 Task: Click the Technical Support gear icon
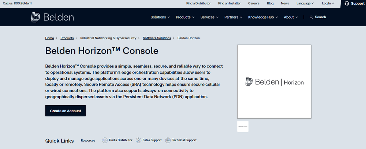coord(168,140)
